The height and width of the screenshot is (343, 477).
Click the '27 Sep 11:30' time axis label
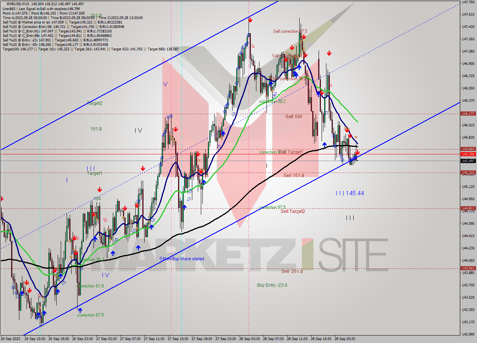pyautogui.click(x=155, y=339)
